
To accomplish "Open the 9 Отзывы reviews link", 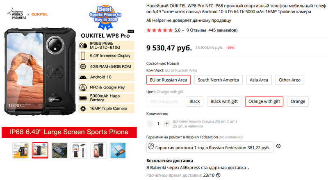I will pyautogui.click(x=196, y=30).
